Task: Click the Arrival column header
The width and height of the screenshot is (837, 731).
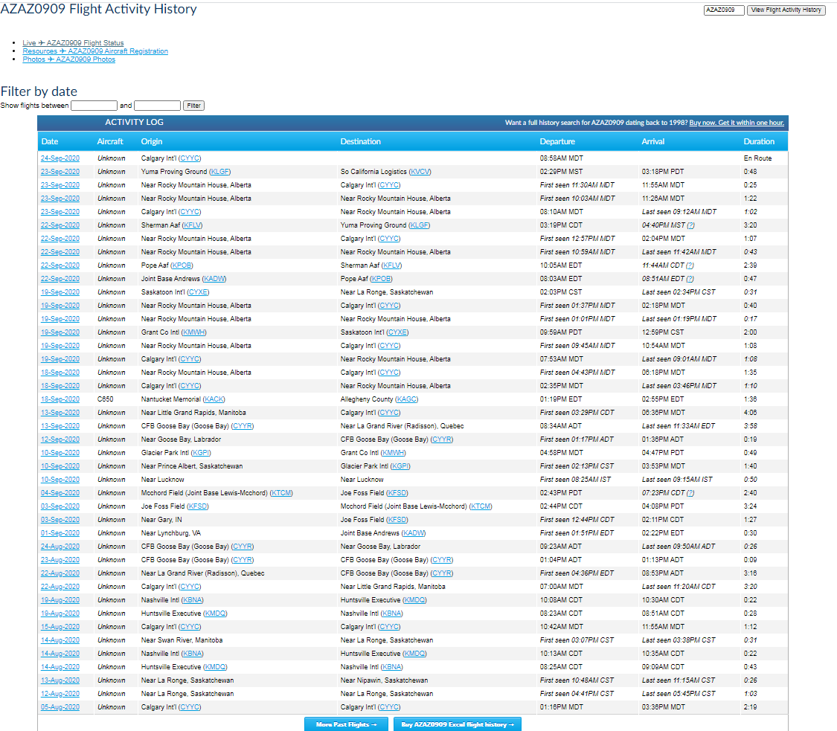Action: click(x=652, y=141)
